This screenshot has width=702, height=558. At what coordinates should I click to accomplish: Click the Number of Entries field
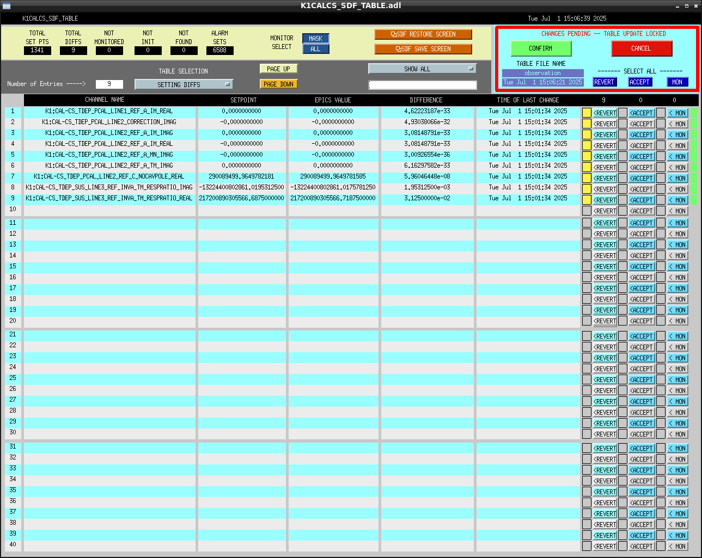pyautogui.click(x=109, y=84)
